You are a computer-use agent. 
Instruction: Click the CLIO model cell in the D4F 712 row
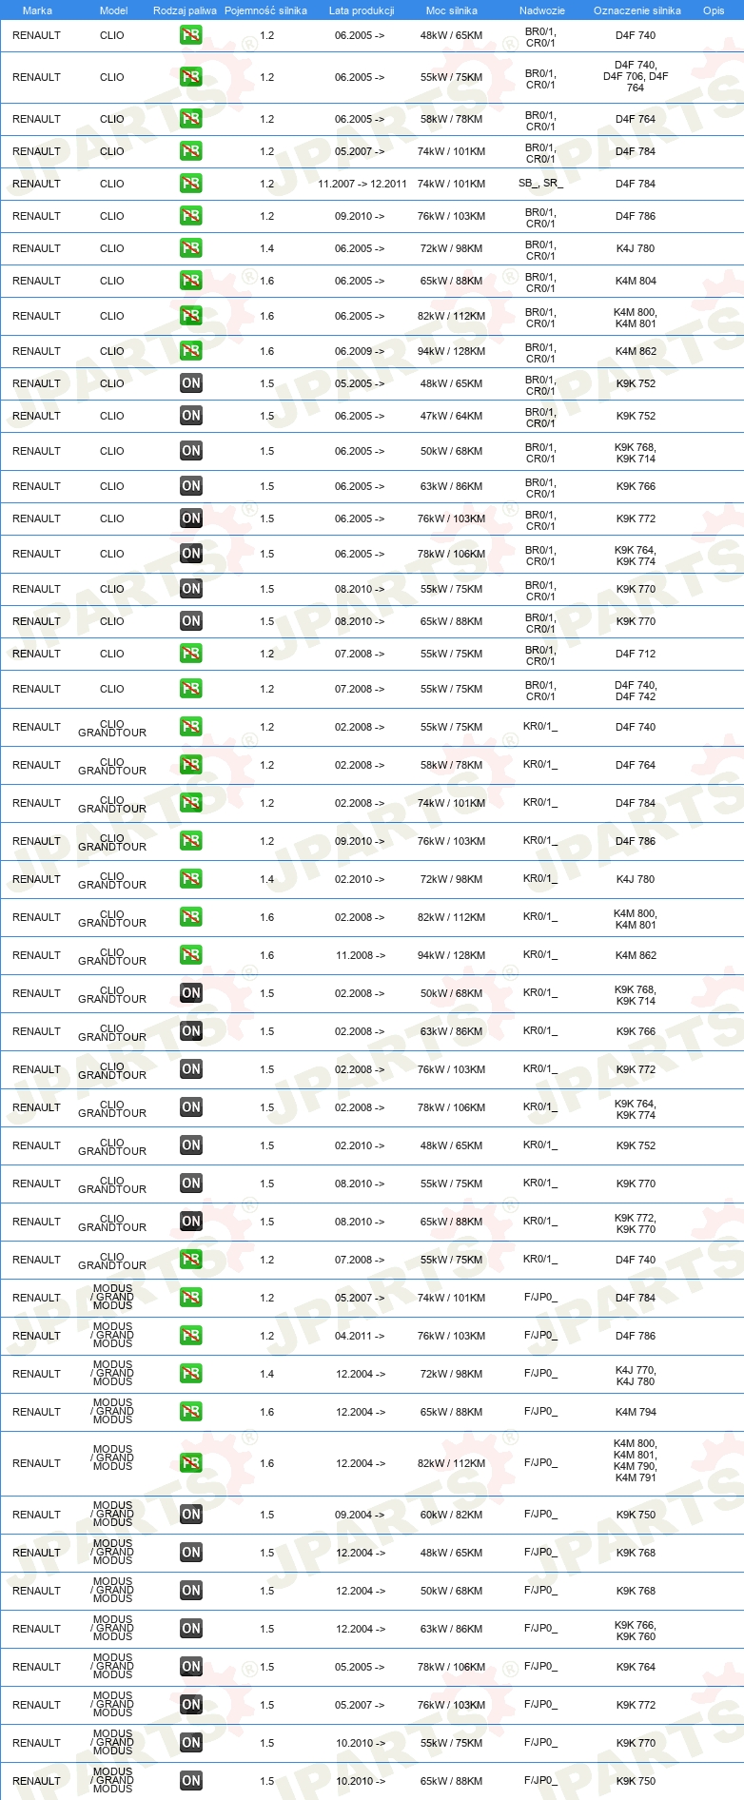tap(112, 654)
